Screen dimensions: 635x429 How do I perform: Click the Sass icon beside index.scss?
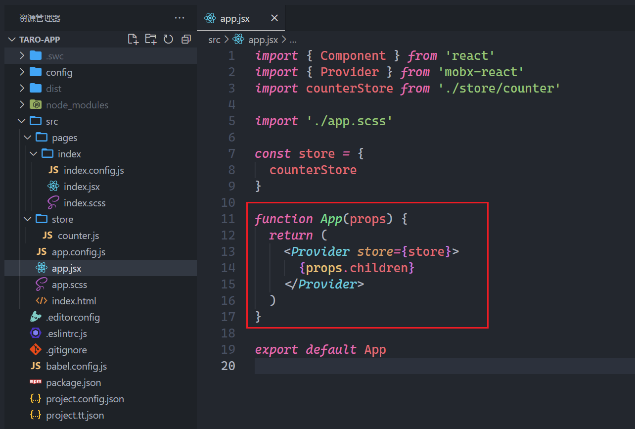pyautogui.click(x=53, y=203)
